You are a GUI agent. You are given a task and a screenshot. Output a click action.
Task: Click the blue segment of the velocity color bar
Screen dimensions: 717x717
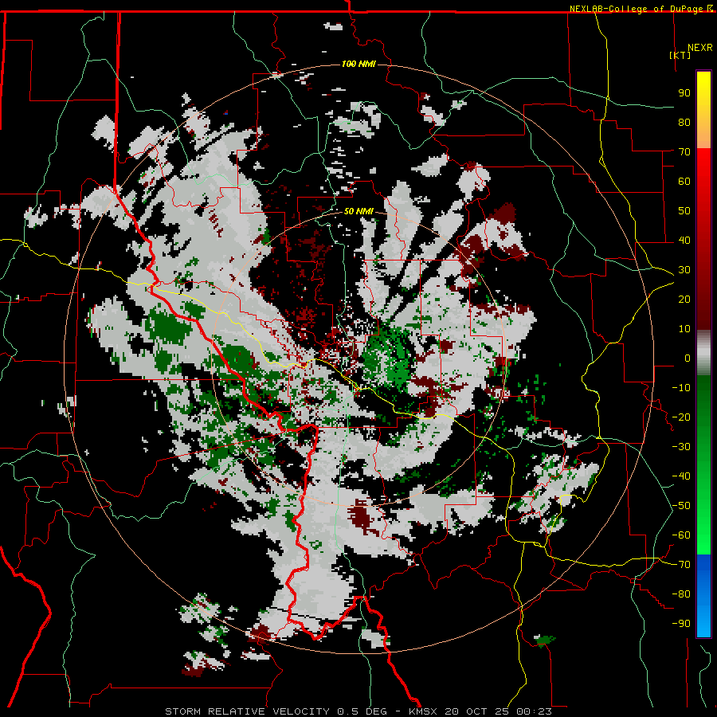[703, 595]
